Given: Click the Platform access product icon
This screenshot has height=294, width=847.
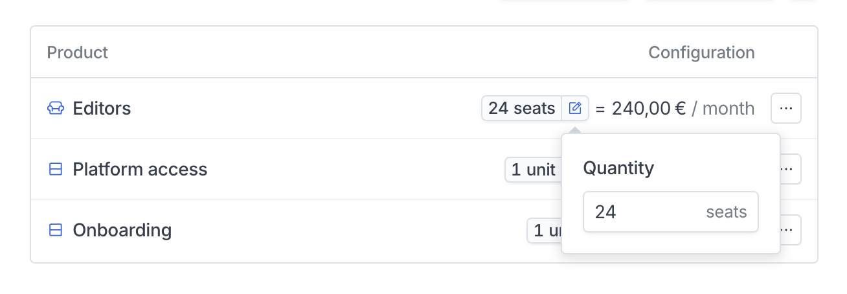Looking at the screenshot, I should [x=56, y=169].
